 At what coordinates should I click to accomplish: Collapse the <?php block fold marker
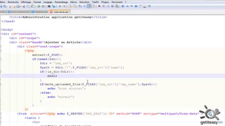tap(1, 51)
